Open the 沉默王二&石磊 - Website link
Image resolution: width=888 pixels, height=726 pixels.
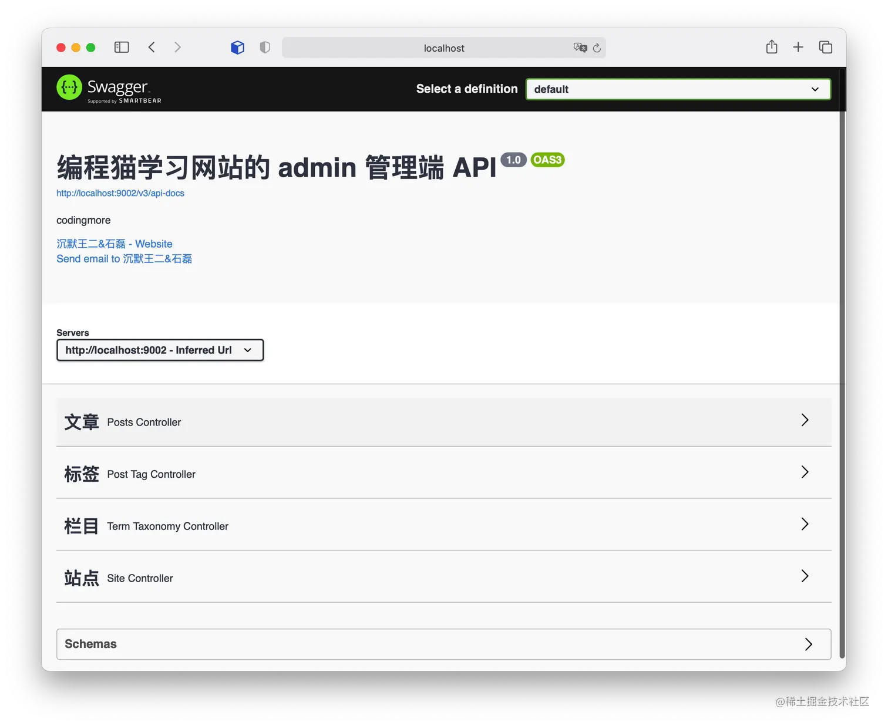(115, 244)
